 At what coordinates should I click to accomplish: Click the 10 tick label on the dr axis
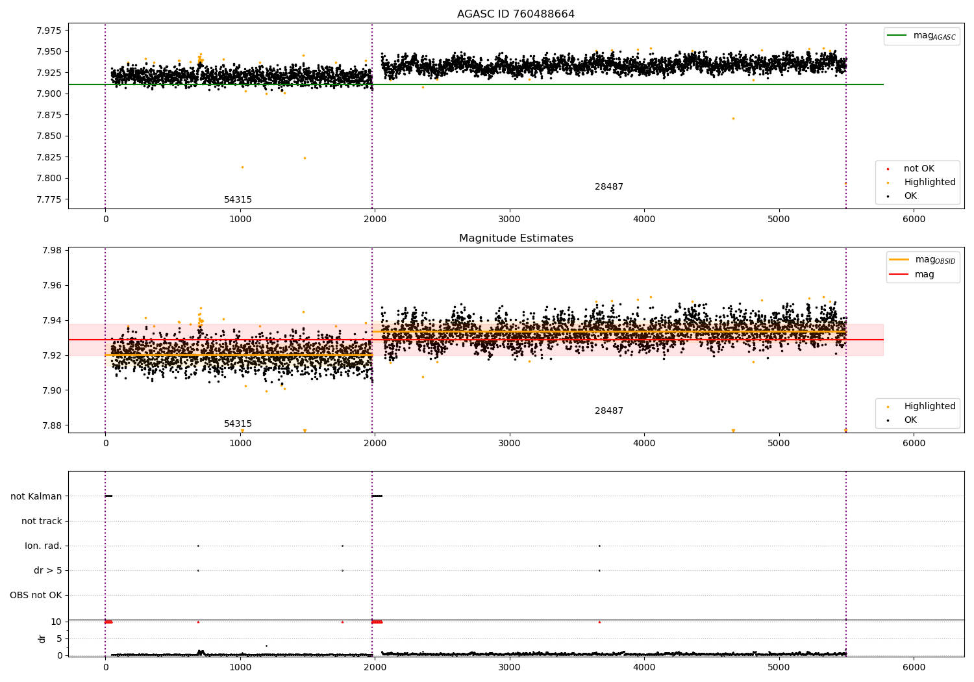pyautogui.click(x=56, y=622)
